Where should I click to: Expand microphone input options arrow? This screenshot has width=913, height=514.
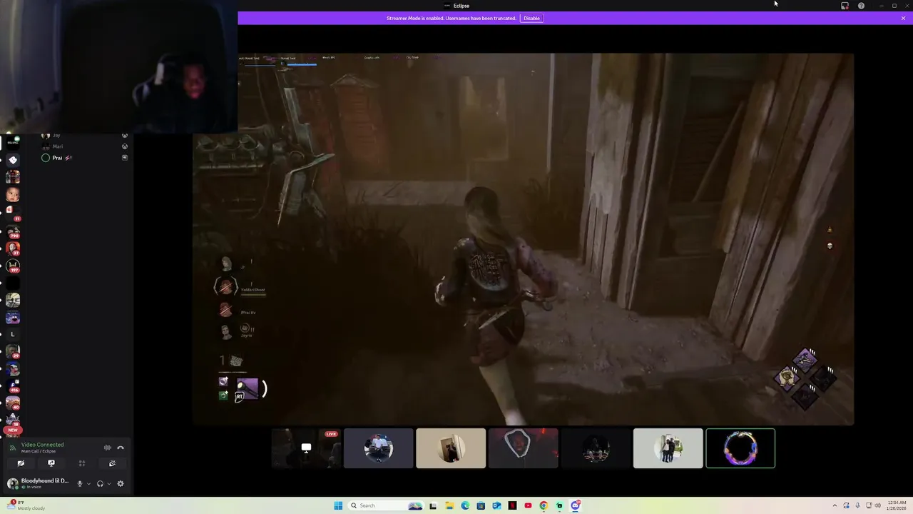[88, 484]
